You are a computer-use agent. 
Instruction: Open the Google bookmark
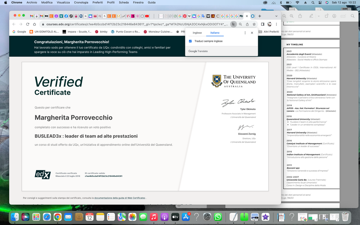19,32
